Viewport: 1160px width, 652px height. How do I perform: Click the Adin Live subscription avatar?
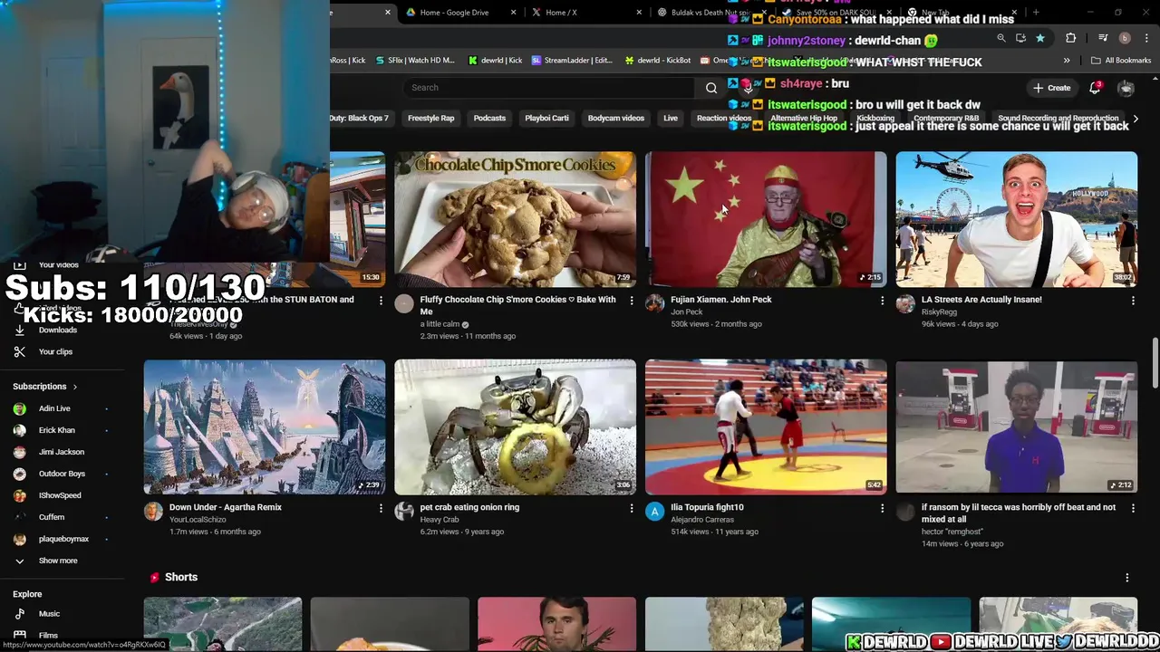tap(20, 408)
